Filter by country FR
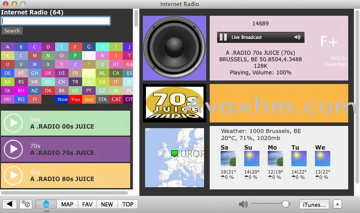 click(75, 73)
